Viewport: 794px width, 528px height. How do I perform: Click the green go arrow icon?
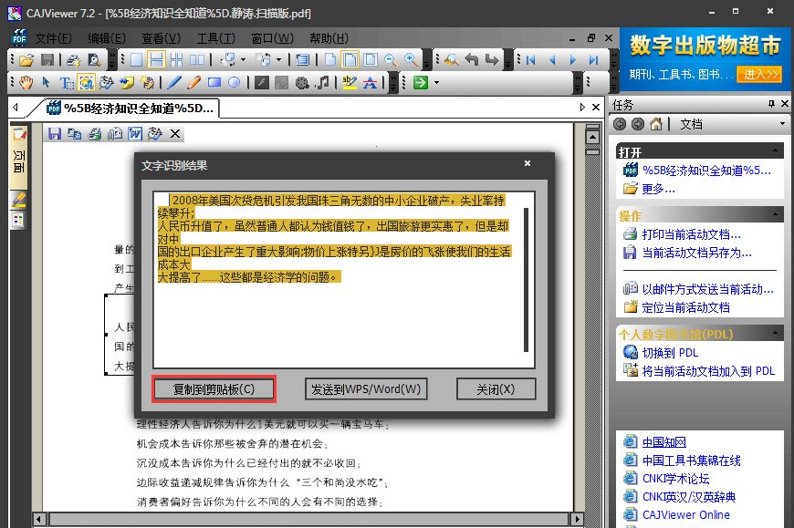[421, 82]
